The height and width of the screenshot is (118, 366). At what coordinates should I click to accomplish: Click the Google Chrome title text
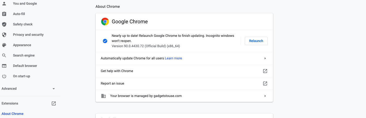tap(130, 22)
